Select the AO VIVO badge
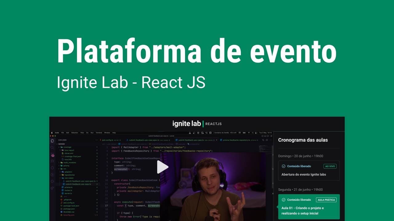This screenshot has width=394, height=221. [330, 166]
